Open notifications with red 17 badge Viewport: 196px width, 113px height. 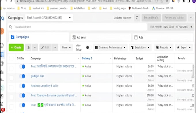tap(3, 110)
